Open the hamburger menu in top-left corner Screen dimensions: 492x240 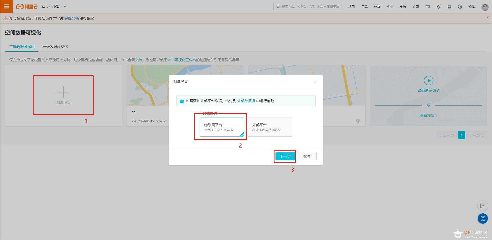pyautogui.click(x=6, y=6)
